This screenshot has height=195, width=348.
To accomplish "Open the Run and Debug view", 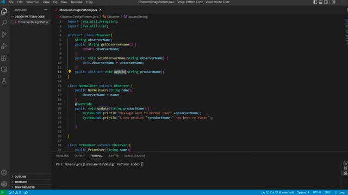I will point(4,46).
